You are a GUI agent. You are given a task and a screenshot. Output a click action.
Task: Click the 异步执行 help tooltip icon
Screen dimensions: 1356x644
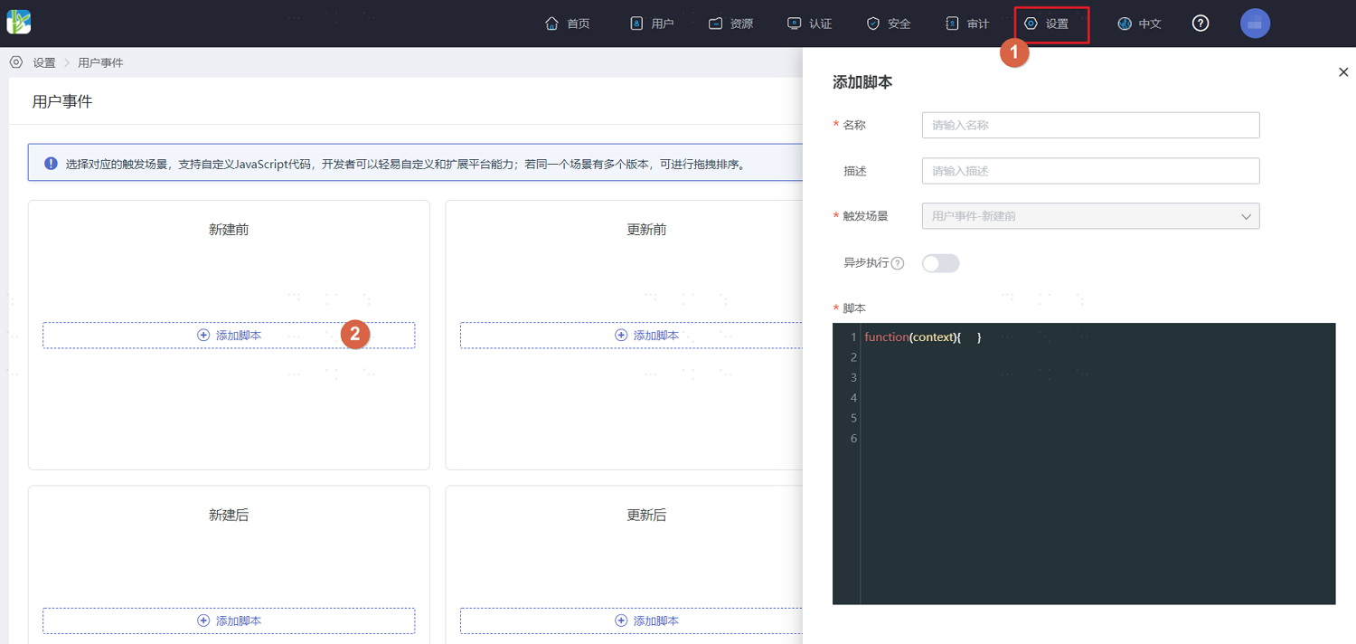[898, 263]
